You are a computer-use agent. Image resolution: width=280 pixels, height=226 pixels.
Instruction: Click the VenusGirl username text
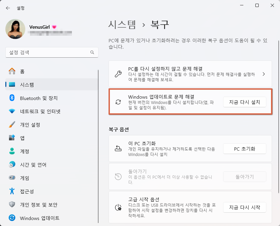tap(40, 27)
